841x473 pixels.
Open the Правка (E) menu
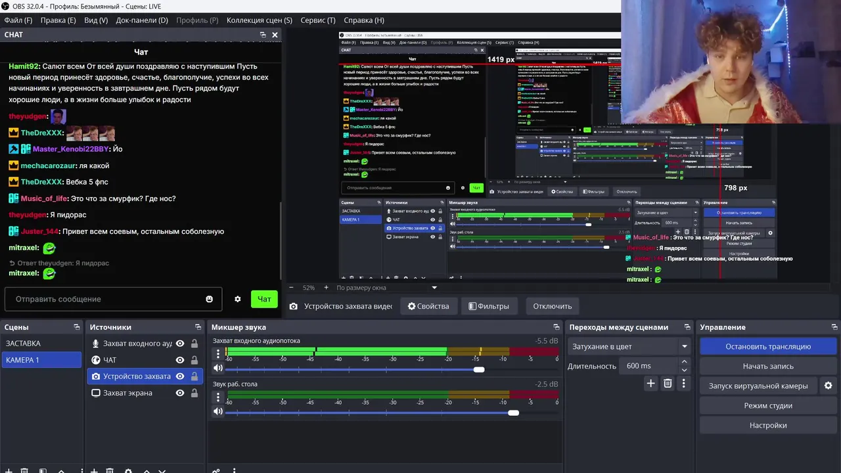point(58,20)
